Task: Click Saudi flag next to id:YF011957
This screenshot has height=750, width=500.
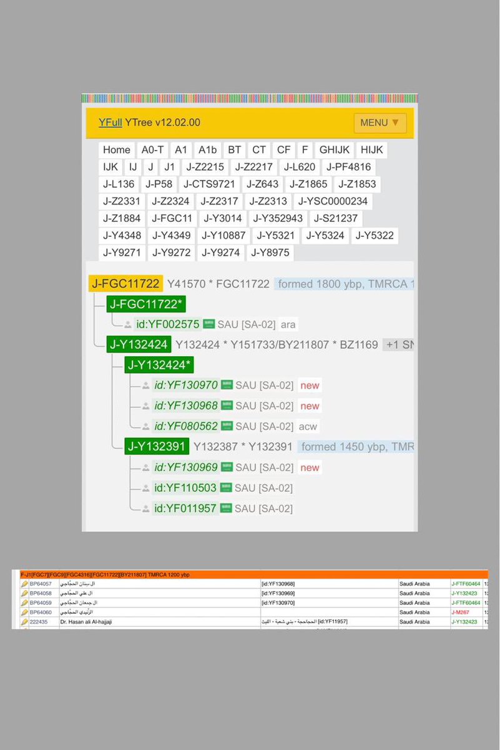Action: pos(227,507)
